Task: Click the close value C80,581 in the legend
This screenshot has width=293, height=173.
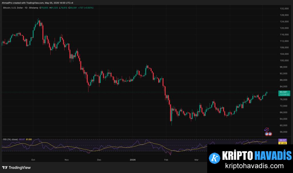Action: tap(73, 8)
